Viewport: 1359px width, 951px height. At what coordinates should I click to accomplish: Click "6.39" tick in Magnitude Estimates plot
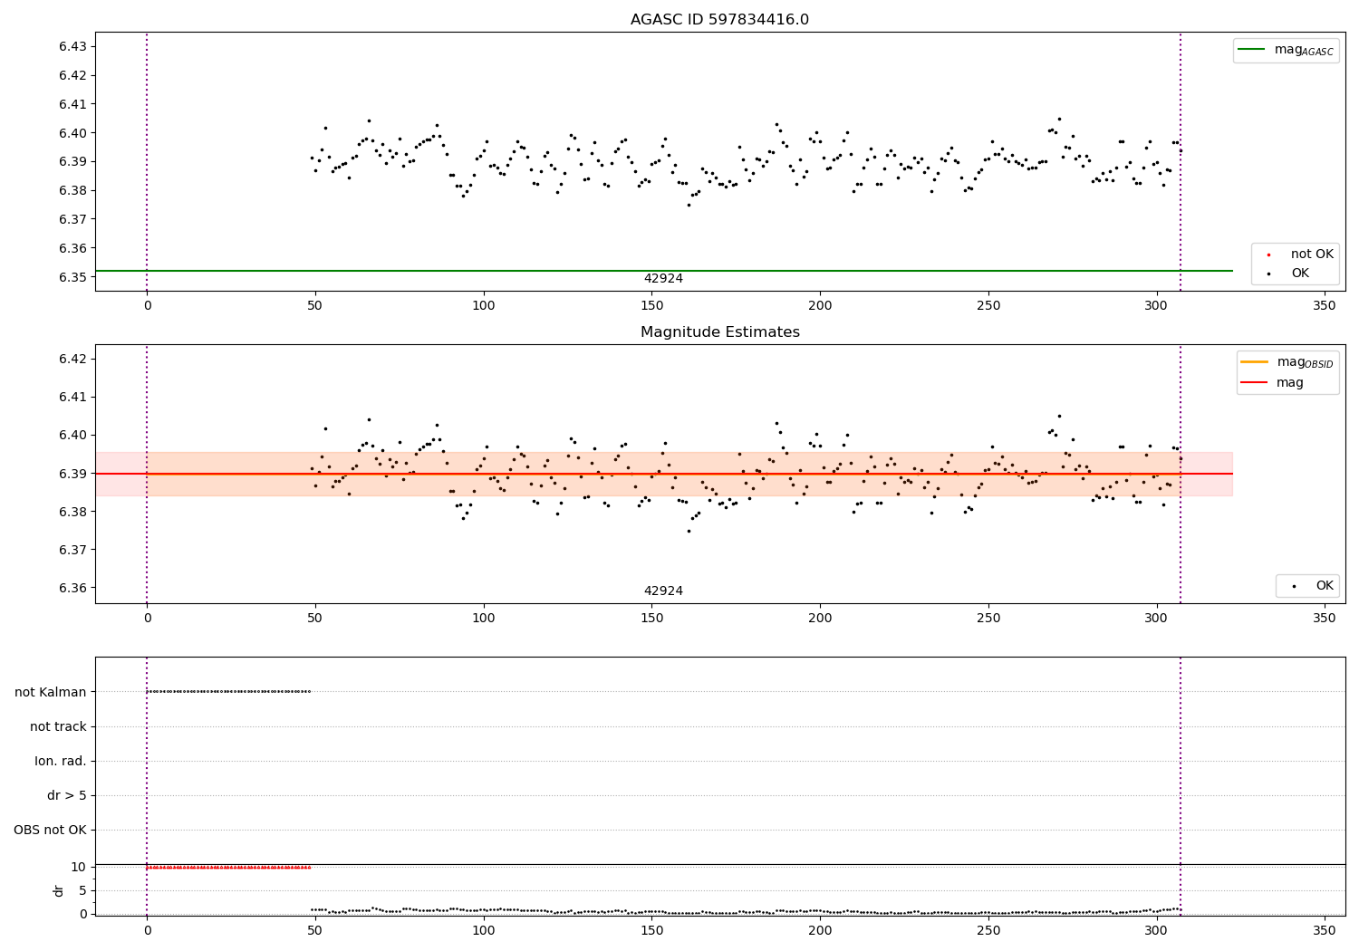(72, 474)
